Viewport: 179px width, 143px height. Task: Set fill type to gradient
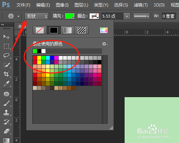coord(68,30)
